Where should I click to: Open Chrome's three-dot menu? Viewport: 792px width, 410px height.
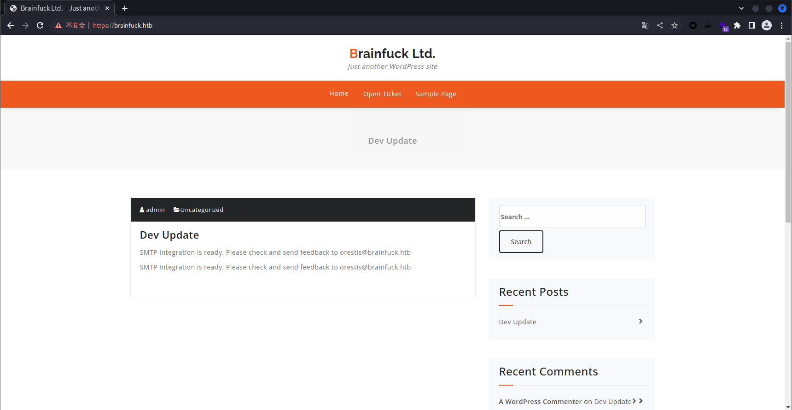pos(781,25)
